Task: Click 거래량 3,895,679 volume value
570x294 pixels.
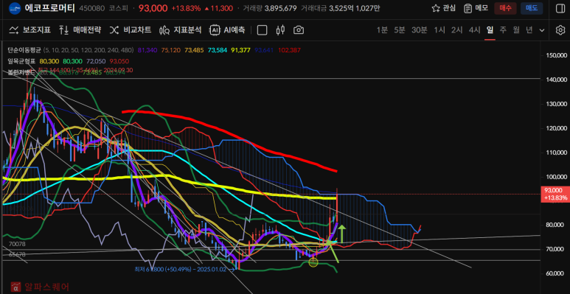Action: coord(280,8)
